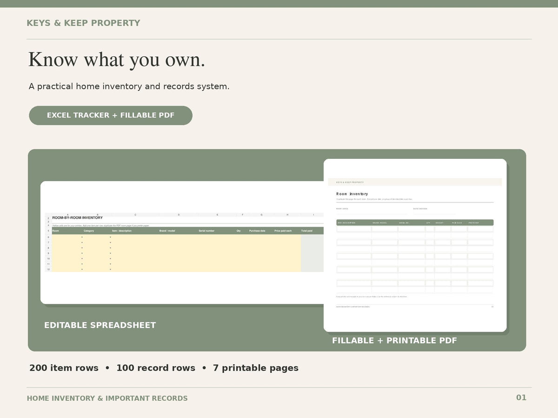The image size is (558, 418).
Task: Click the Purchase date column header
Action: (257, 231)
